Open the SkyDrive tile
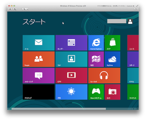Screen dimensions: 146x120 (x=113, y=59)
